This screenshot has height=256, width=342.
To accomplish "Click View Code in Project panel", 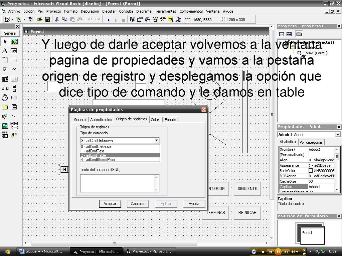I will tap(282, 34).
